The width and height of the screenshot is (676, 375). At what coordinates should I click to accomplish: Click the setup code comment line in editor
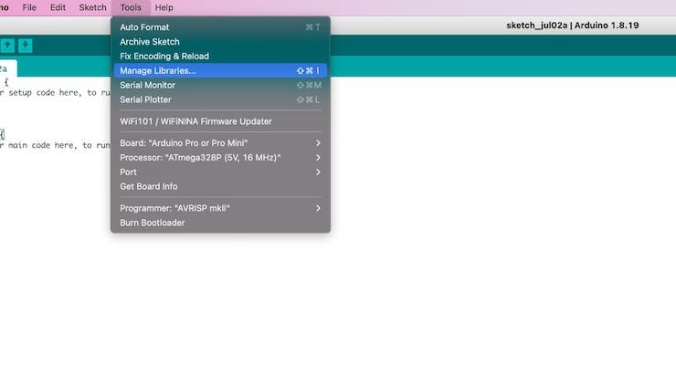[55, 92]
